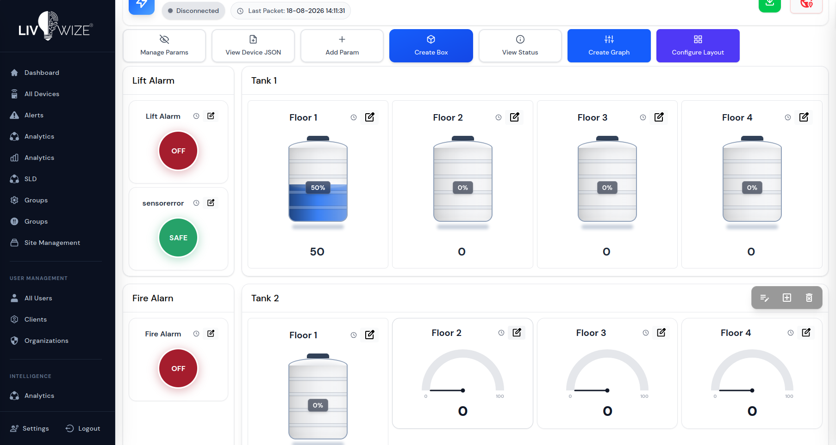
Task: Open history clock for sensorerror widget
Action: pos(196,203)
